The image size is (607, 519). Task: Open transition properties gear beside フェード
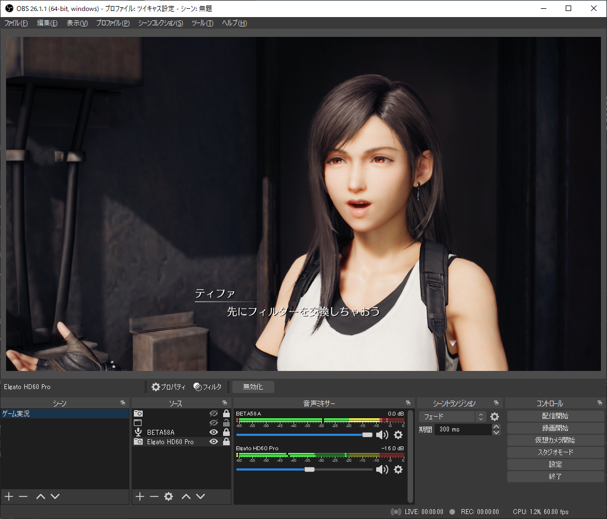click(494, 417)
